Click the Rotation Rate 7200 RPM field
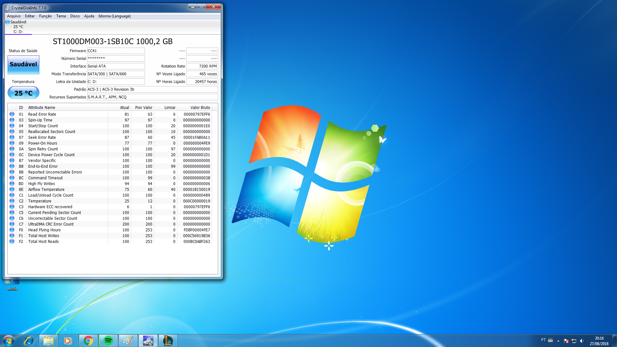This screenshot has width=617, height=347. [x=202, y=66]
